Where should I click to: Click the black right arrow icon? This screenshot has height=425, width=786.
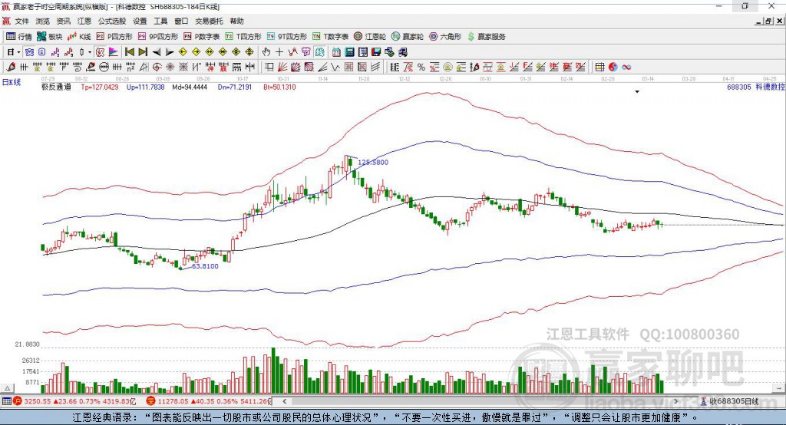[170, 52]
